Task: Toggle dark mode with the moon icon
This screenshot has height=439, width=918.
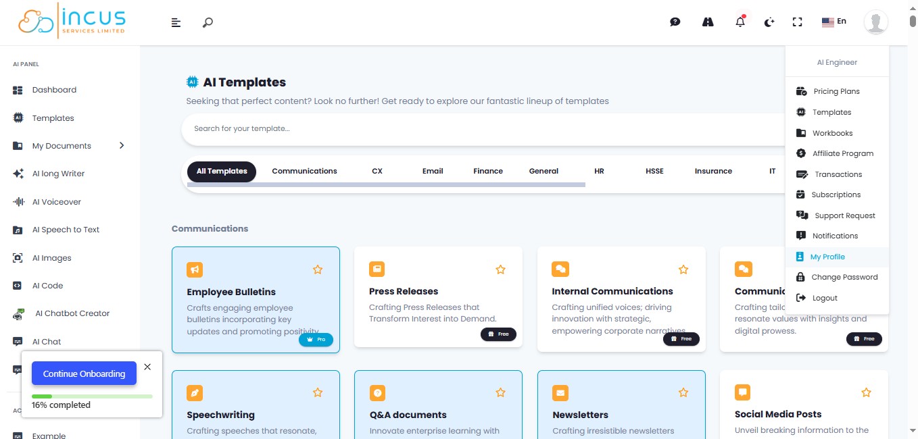Action: 769,22
